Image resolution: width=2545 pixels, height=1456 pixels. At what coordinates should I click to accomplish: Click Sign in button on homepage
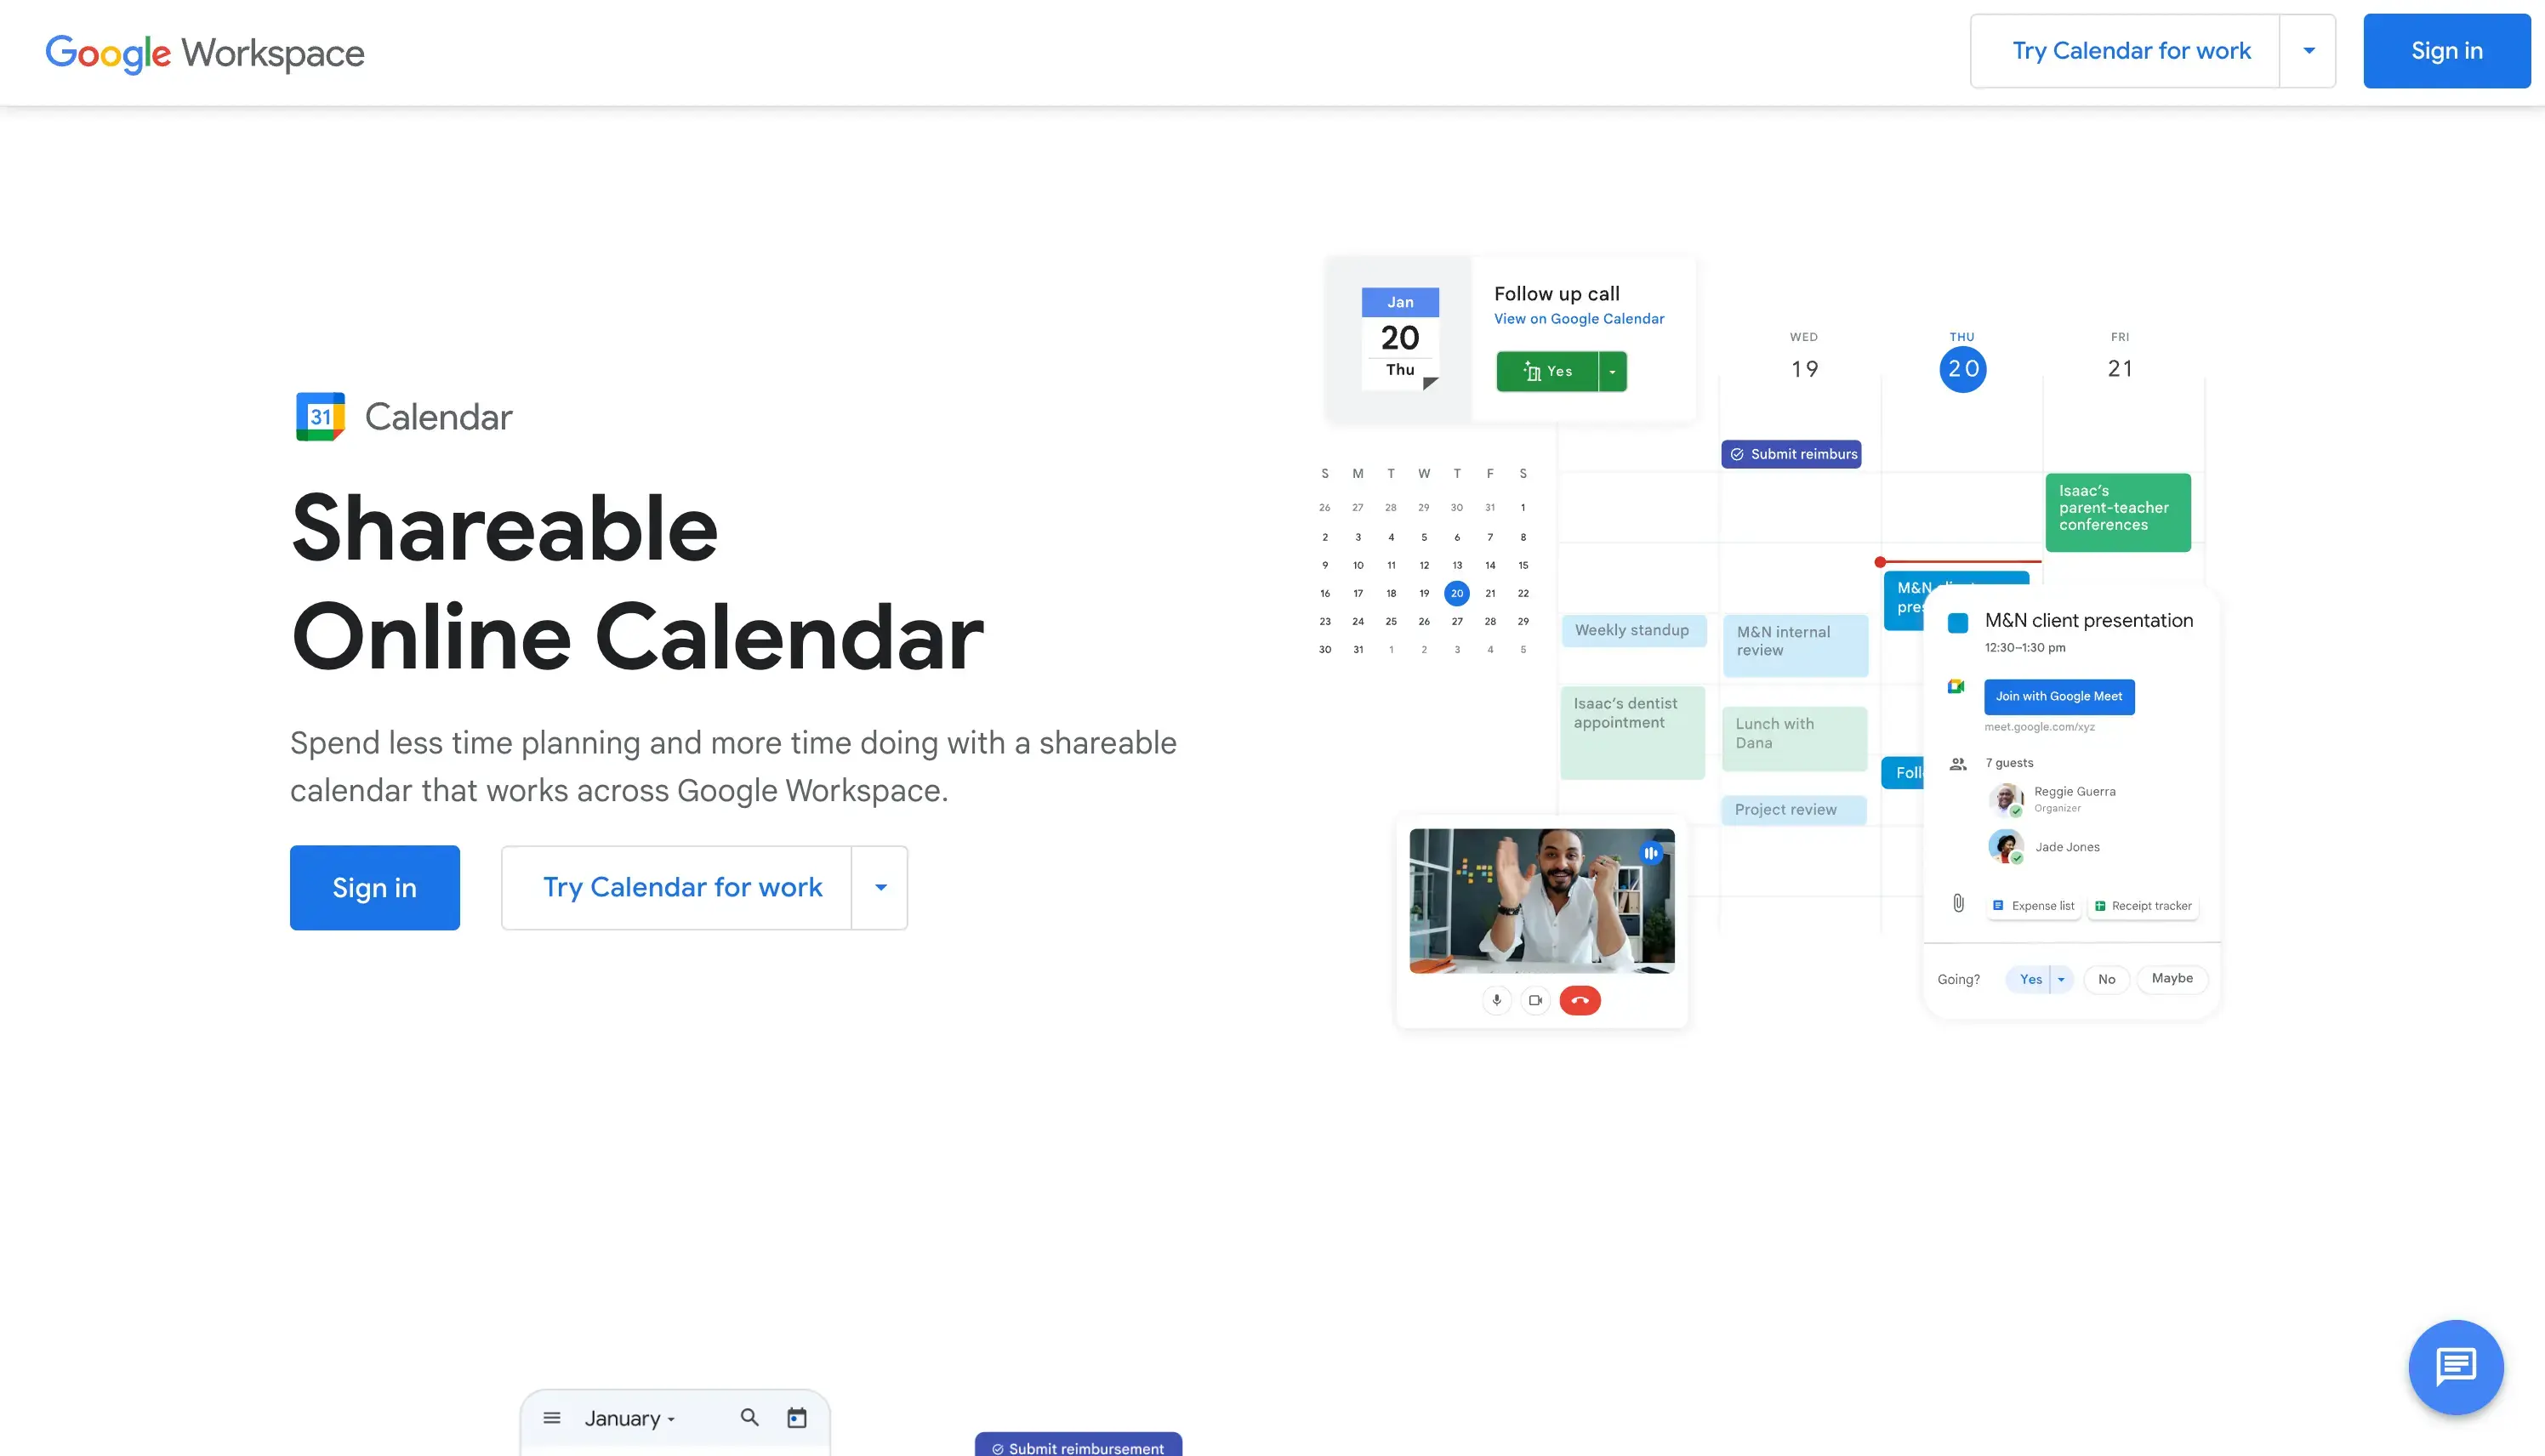click(x=374, y=888)
